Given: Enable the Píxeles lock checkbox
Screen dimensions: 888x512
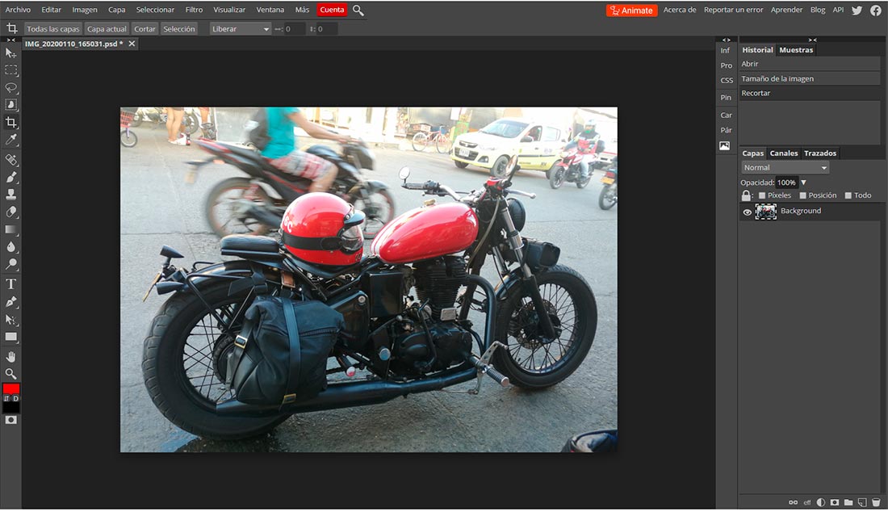Looking at the screenshot, I should [x=762, y=195].
